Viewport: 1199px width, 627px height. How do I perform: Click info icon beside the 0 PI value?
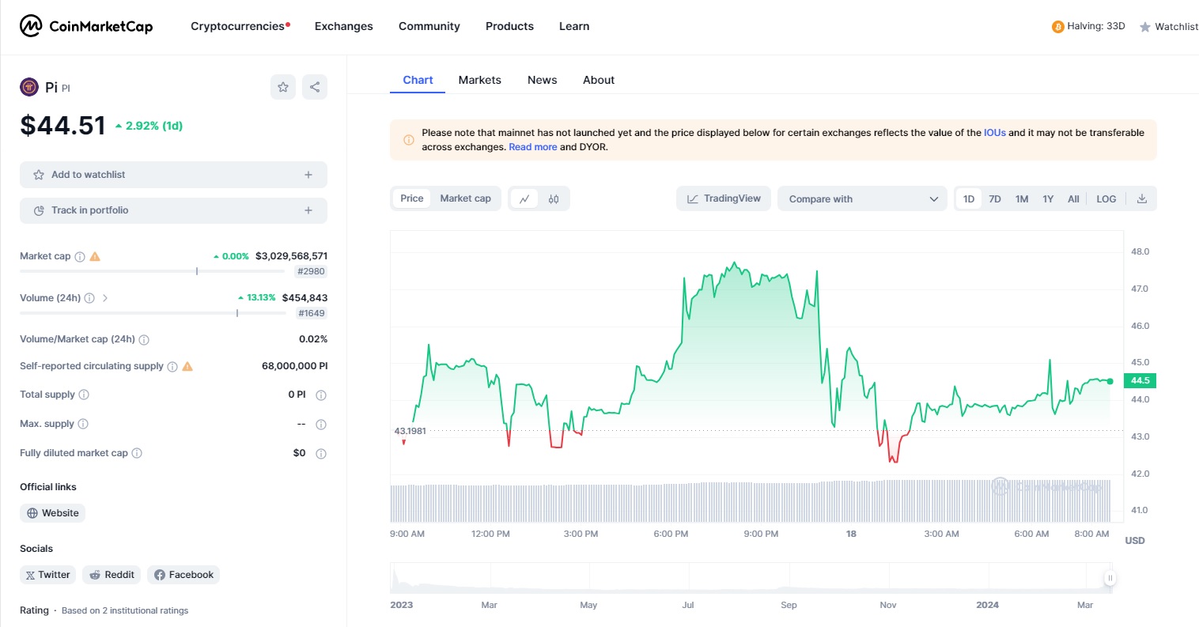coord(321,395)
